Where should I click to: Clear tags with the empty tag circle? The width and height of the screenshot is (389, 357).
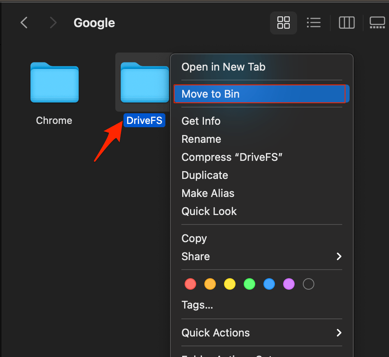click(309, 284)
